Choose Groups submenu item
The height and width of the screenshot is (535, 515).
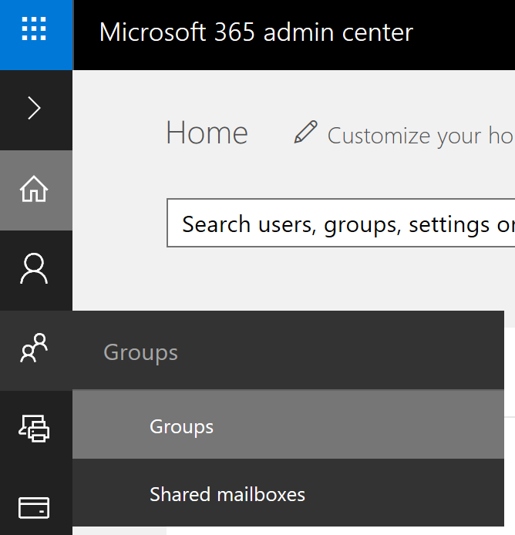tap(288, 425)
